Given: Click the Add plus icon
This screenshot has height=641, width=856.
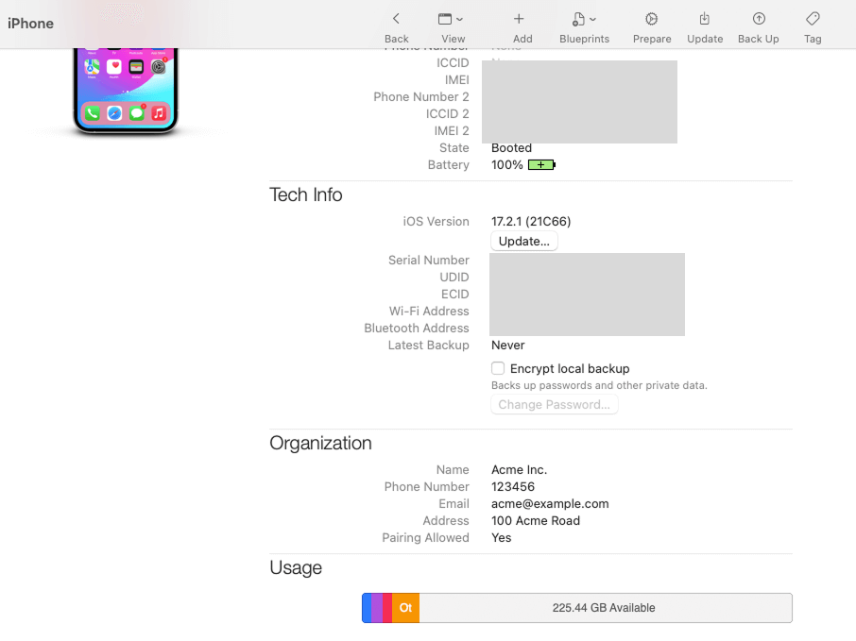Looking at the screenshot, I should pyautogui.click(x=519, y=19).
